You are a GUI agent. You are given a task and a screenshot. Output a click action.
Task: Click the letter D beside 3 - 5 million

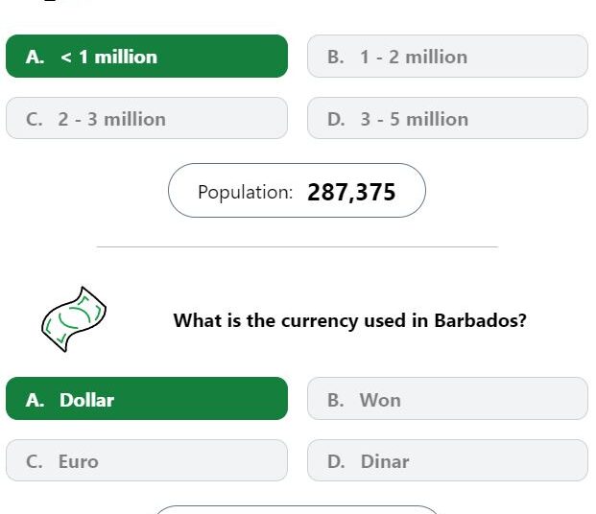(x=337, y=119)
